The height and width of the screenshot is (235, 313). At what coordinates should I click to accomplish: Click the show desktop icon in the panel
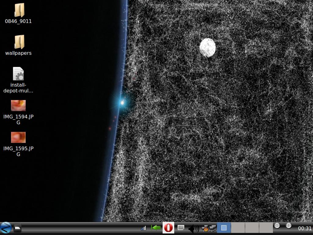pyautogui.click(x=17, y=228)
